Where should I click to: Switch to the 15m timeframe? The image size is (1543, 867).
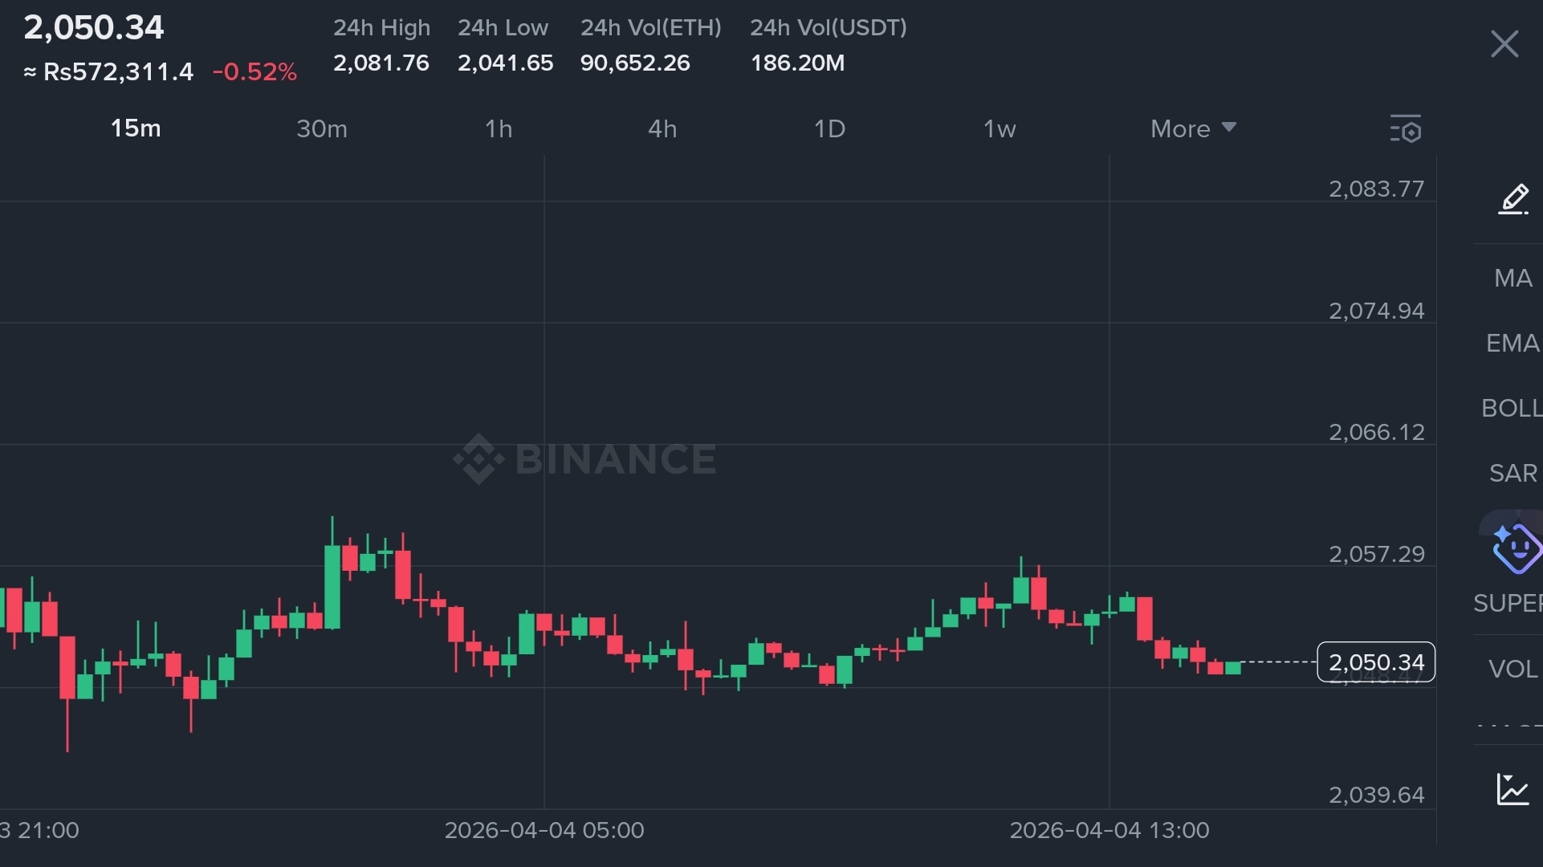point(136,128)
